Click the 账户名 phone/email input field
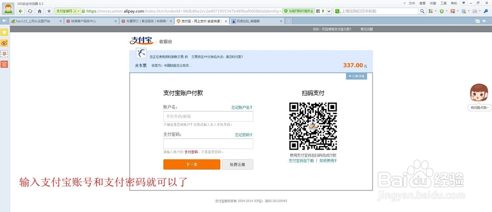The height and width of the screenshot is (212, 492). click(x=208, y=116)
